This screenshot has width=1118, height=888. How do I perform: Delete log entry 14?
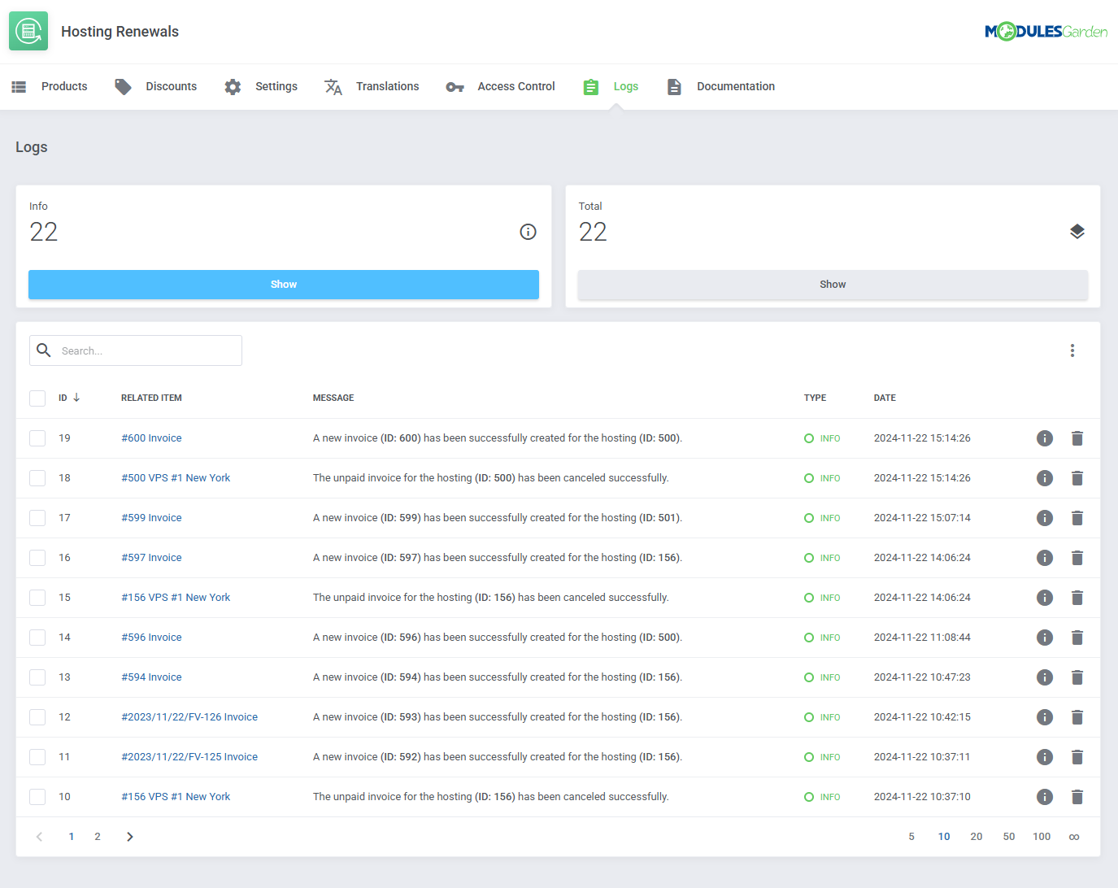(x=1077, y=638)
